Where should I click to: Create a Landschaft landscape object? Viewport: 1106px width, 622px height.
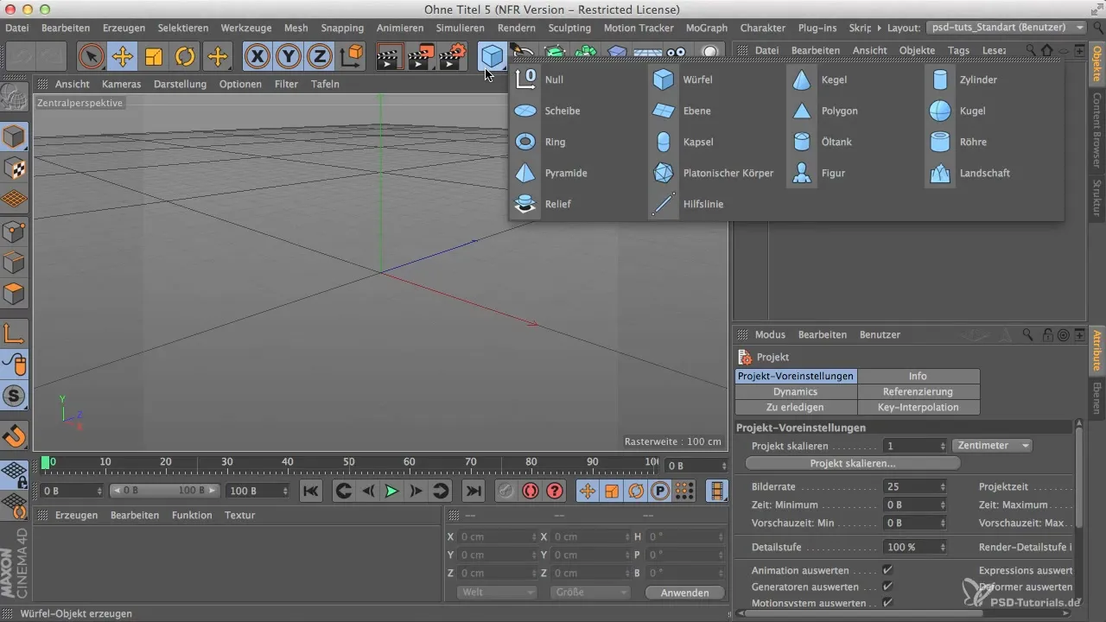[x=969, y=173]
